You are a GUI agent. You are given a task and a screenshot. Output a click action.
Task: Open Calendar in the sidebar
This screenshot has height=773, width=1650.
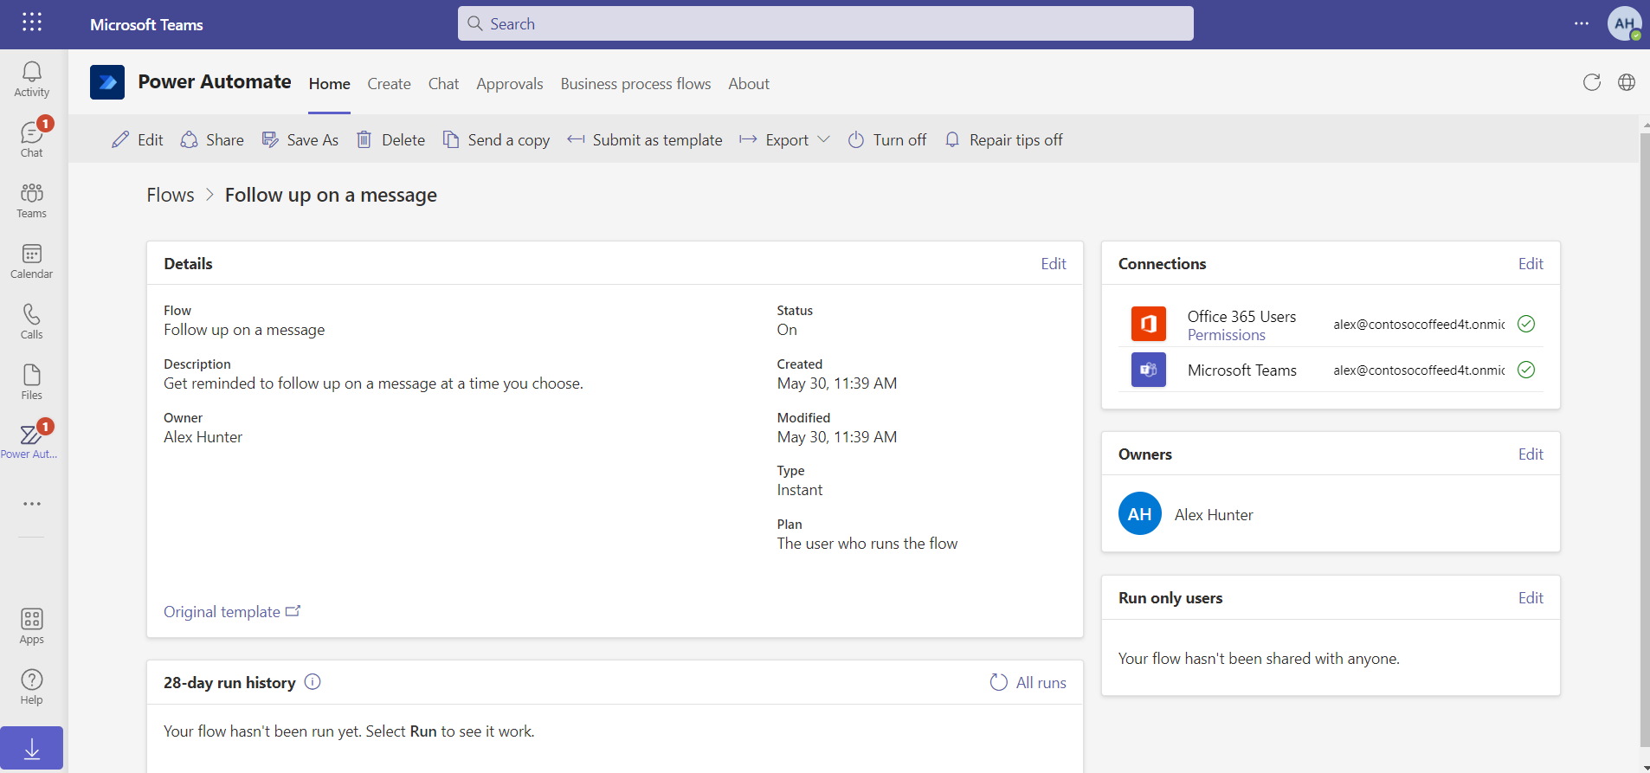[x=32, y=261]
